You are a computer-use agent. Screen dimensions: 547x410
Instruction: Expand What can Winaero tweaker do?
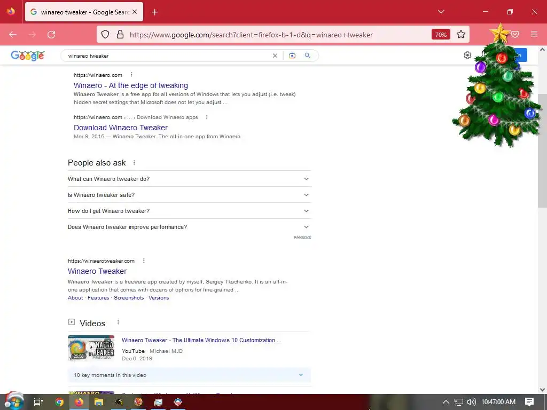(x=190, y=179)
